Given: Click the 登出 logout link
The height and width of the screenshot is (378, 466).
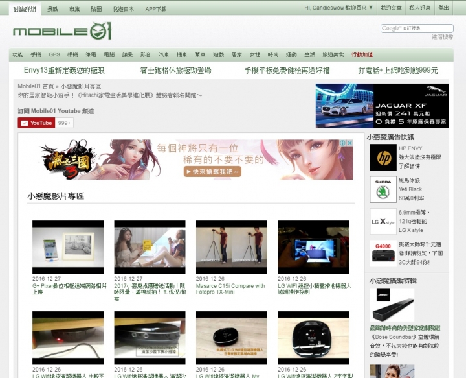Looking at the screenshot, I should click(x=444, y=8).
